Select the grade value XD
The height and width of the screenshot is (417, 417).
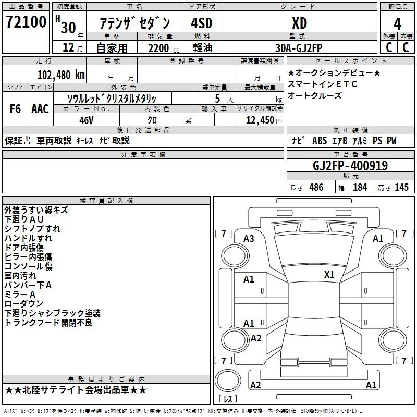[x=299, y=23]
